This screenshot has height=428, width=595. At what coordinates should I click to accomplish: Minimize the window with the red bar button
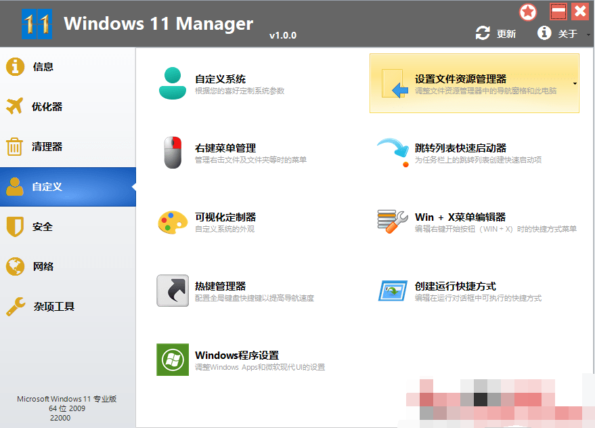[558, 12]
